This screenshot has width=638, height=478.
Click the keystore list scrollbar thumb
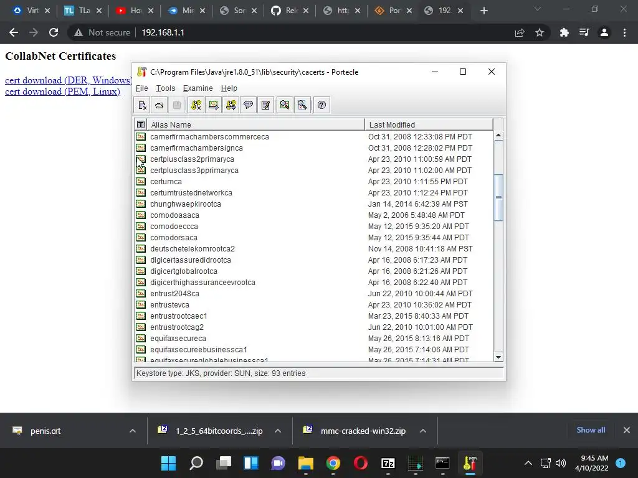(498, 197)
